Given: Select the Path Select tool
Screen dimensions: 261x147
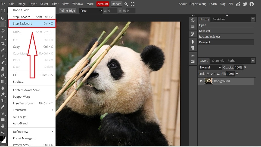Looking at the screenshot, I should point(3,113).
